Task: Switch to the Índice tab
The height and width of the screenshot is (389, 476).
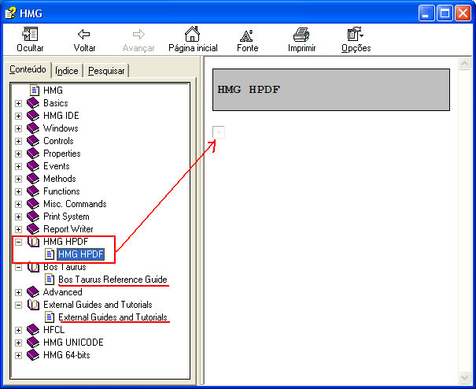Action: [x=67, y=71]
